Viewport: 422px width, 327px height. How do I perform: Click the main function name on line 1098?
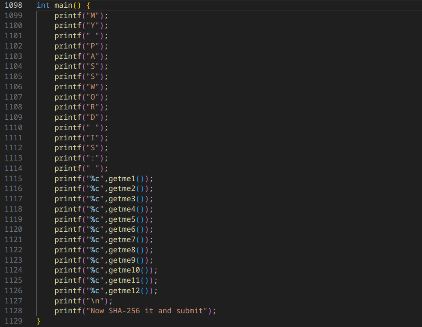[x=63, y=5]
